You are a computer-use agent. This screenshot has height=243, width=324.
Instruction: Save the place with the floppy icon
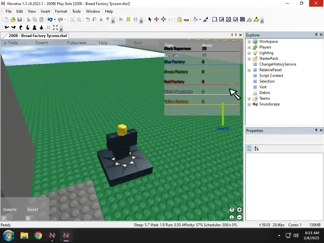pyautogui.click(x=20, y=19)
